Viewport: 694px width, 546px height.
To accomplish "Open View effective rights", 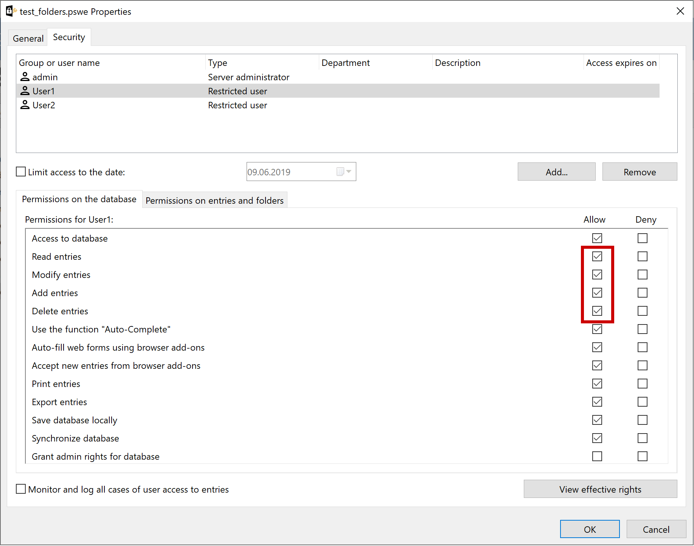I will point(601,489).
